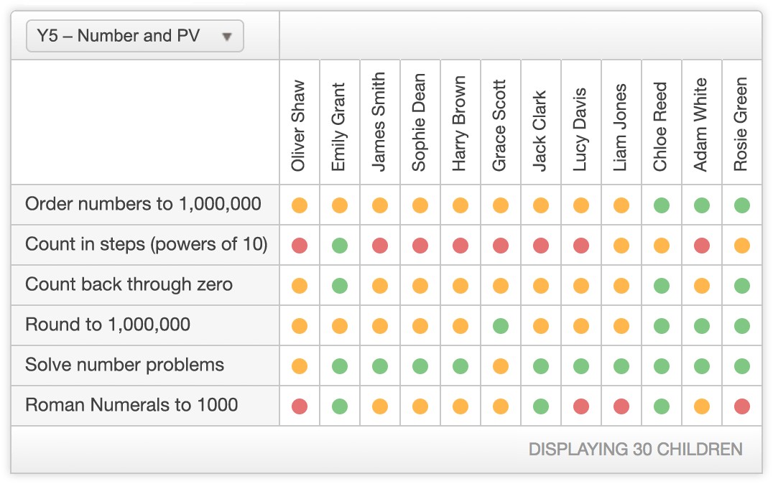The height and width of the screenshot is (484, 773).
Task: Click Adam White's orange dot for Roman Numerals
Action: tap(702, 406)
